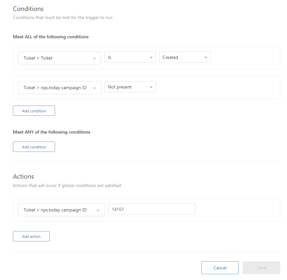Click the 'Conditions' section heading
This screenshot has width=287, height=280.
point(28,9)
